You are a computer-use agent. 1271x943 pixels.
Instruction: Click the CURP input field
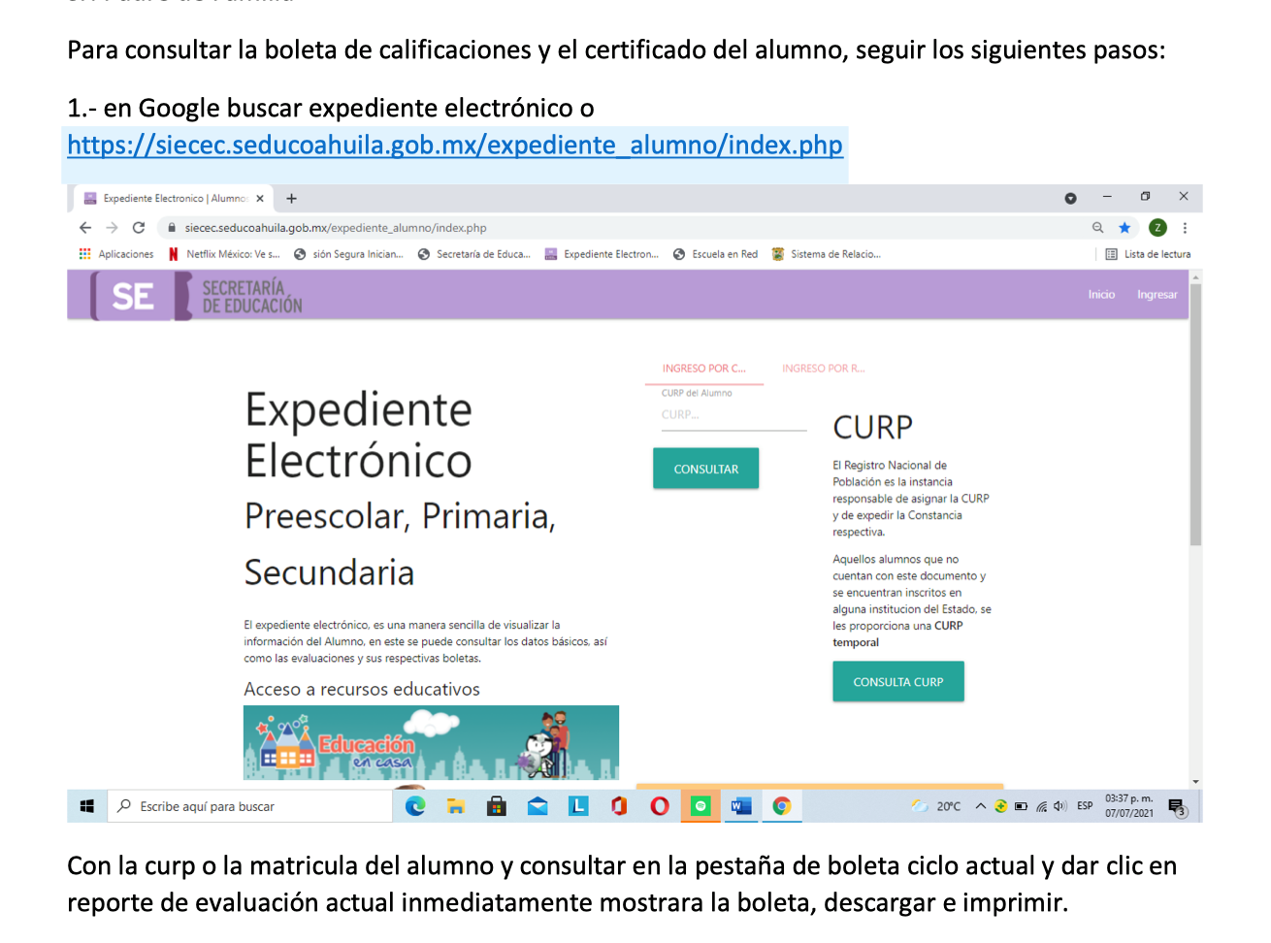(727, 415)
